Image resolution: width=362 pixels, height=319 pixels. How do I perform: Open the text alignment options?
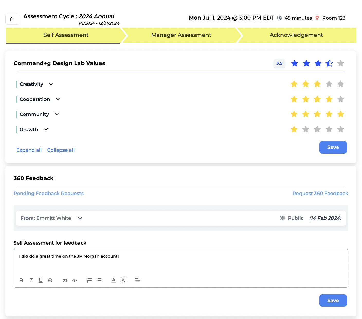pyautogui.click(x=138, y=280)
